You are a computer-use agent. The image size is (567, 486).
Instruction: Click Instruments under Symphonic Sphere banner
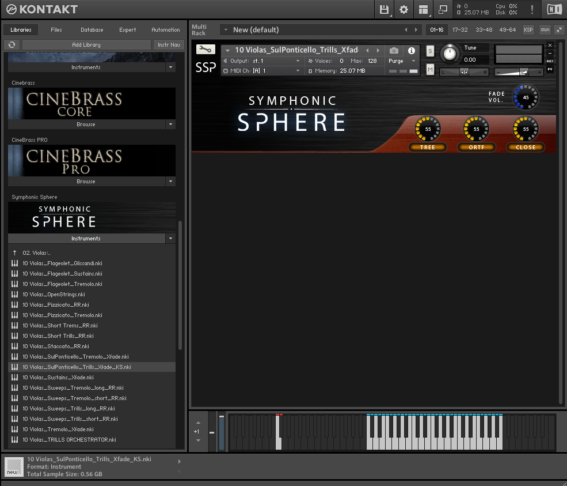pos(86,238)
